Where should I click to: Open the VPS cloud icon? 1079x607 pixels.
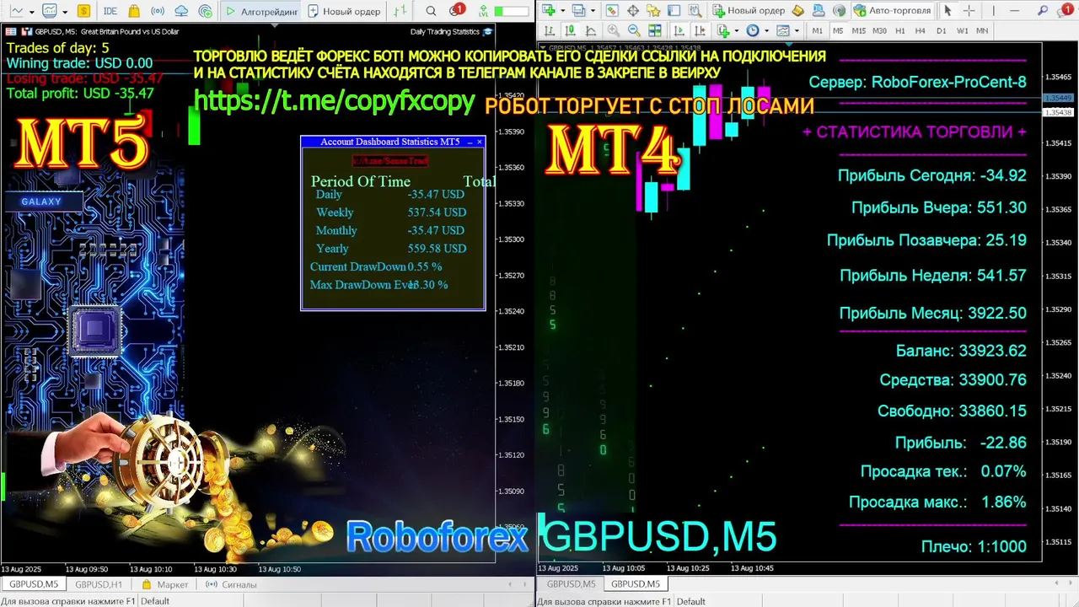(181, 11)
